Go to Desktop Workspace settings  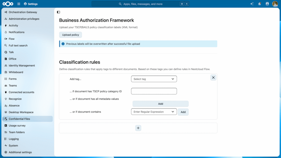[28, 112]
